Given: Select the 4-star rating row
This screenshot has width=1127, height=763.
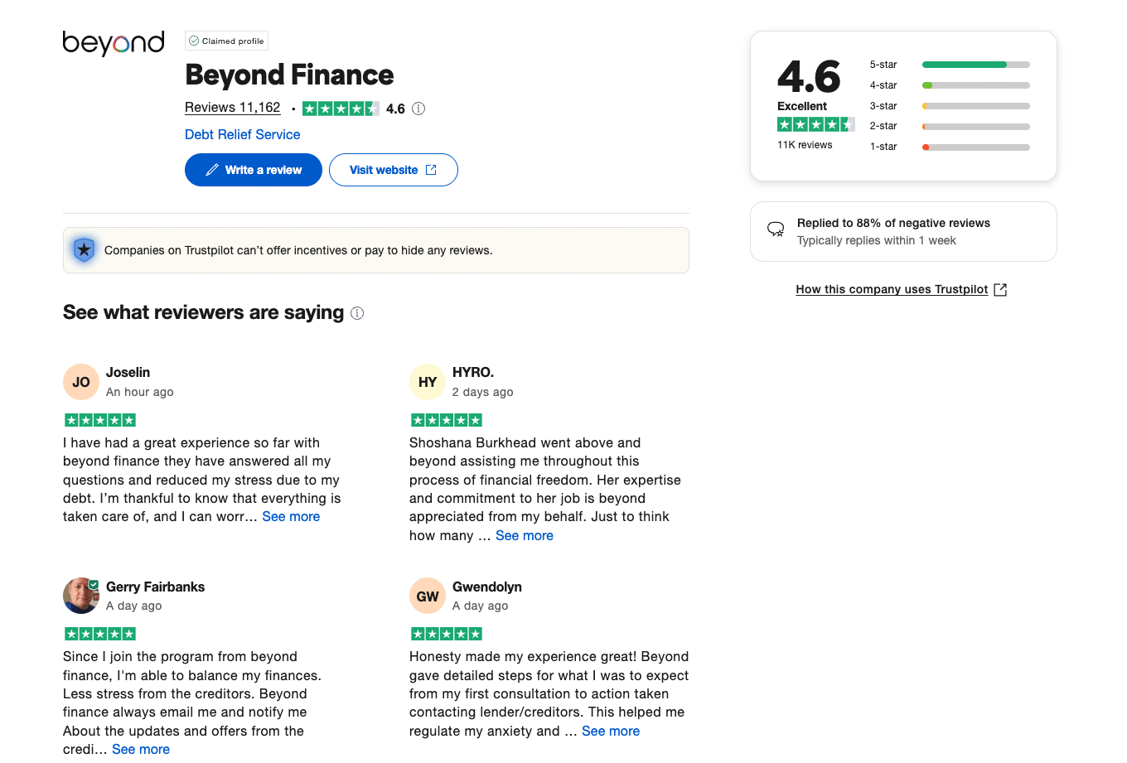Looking at the screenshot, I should click(950, 85).
